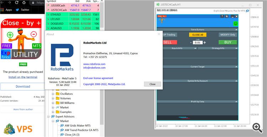Collapse the Current Target section
Image resolution: width=267 pixels, height=137 pixels.
coord(236,67)
